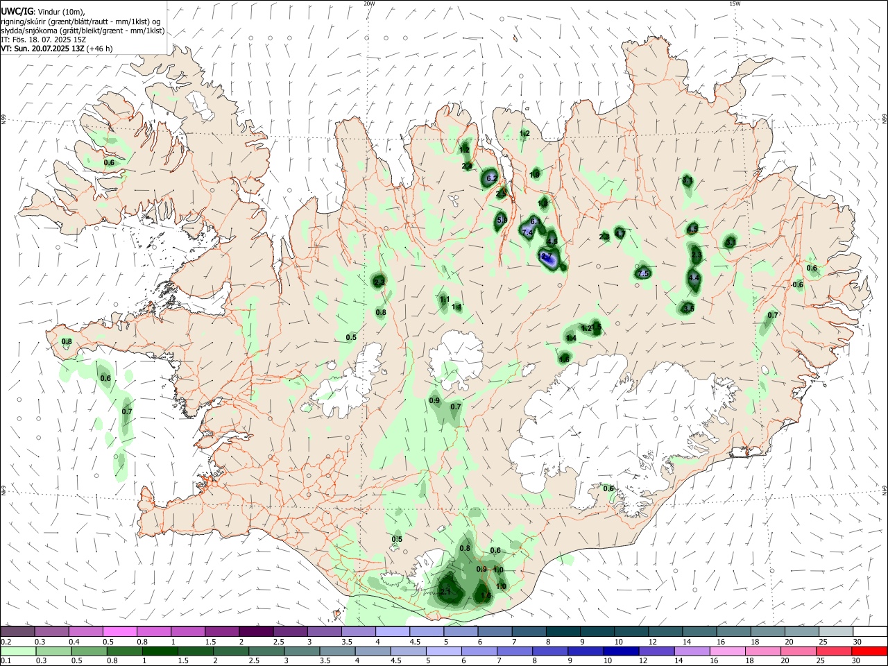The height and width of the screenshot is (666, 888).
Task: Click the 2.4 precipitation value label
Action: [467, 166]
